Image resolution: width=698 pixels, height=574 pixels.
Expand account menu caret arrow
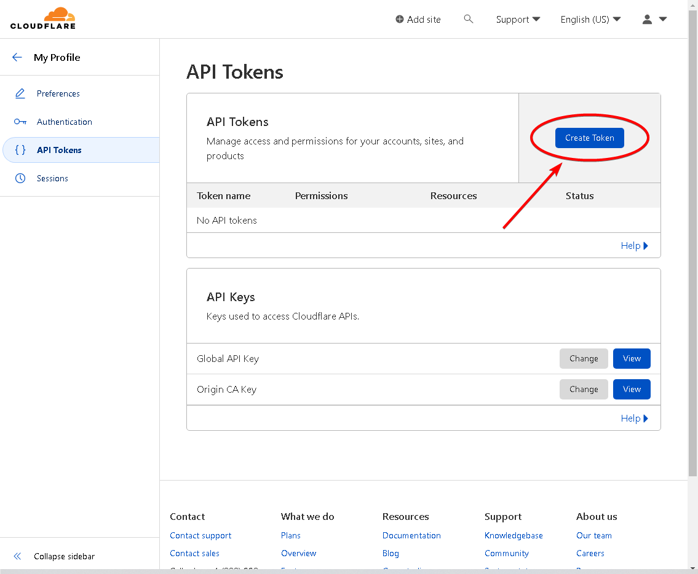pyautogui.click(x=663, y=19)
